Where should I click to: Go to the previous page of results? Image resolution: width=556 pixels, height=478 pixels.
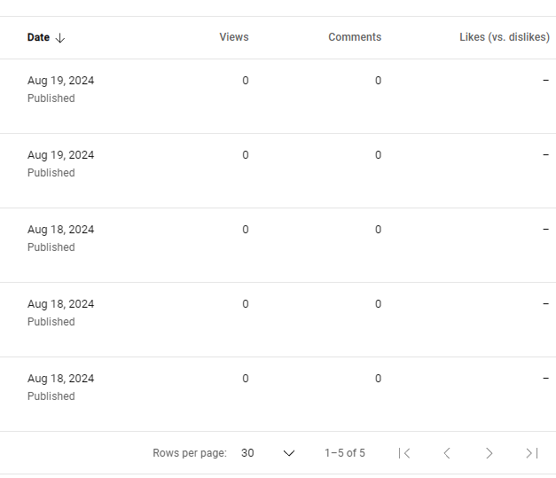[x=447, y=453]
